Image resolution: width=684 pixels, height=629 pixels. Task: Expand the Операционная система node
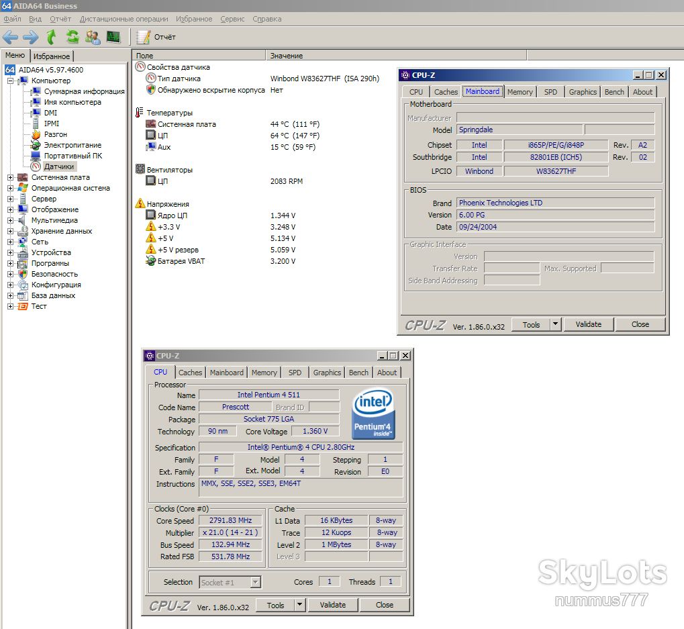[x=11, y=188]
